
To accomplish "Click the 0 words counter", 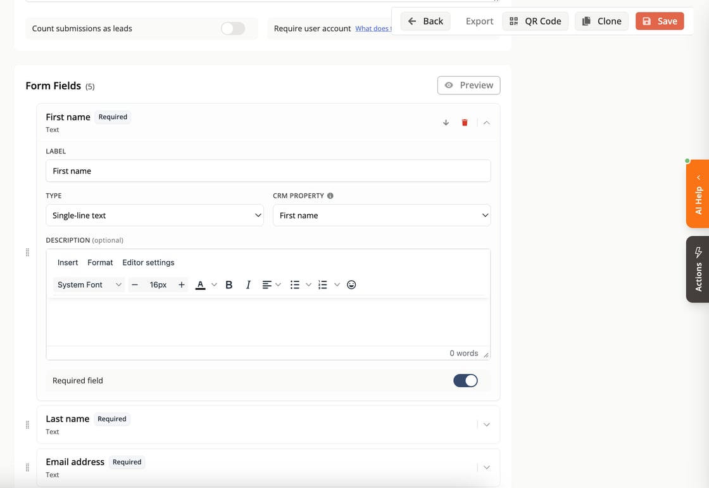I will tap(463, 353).
